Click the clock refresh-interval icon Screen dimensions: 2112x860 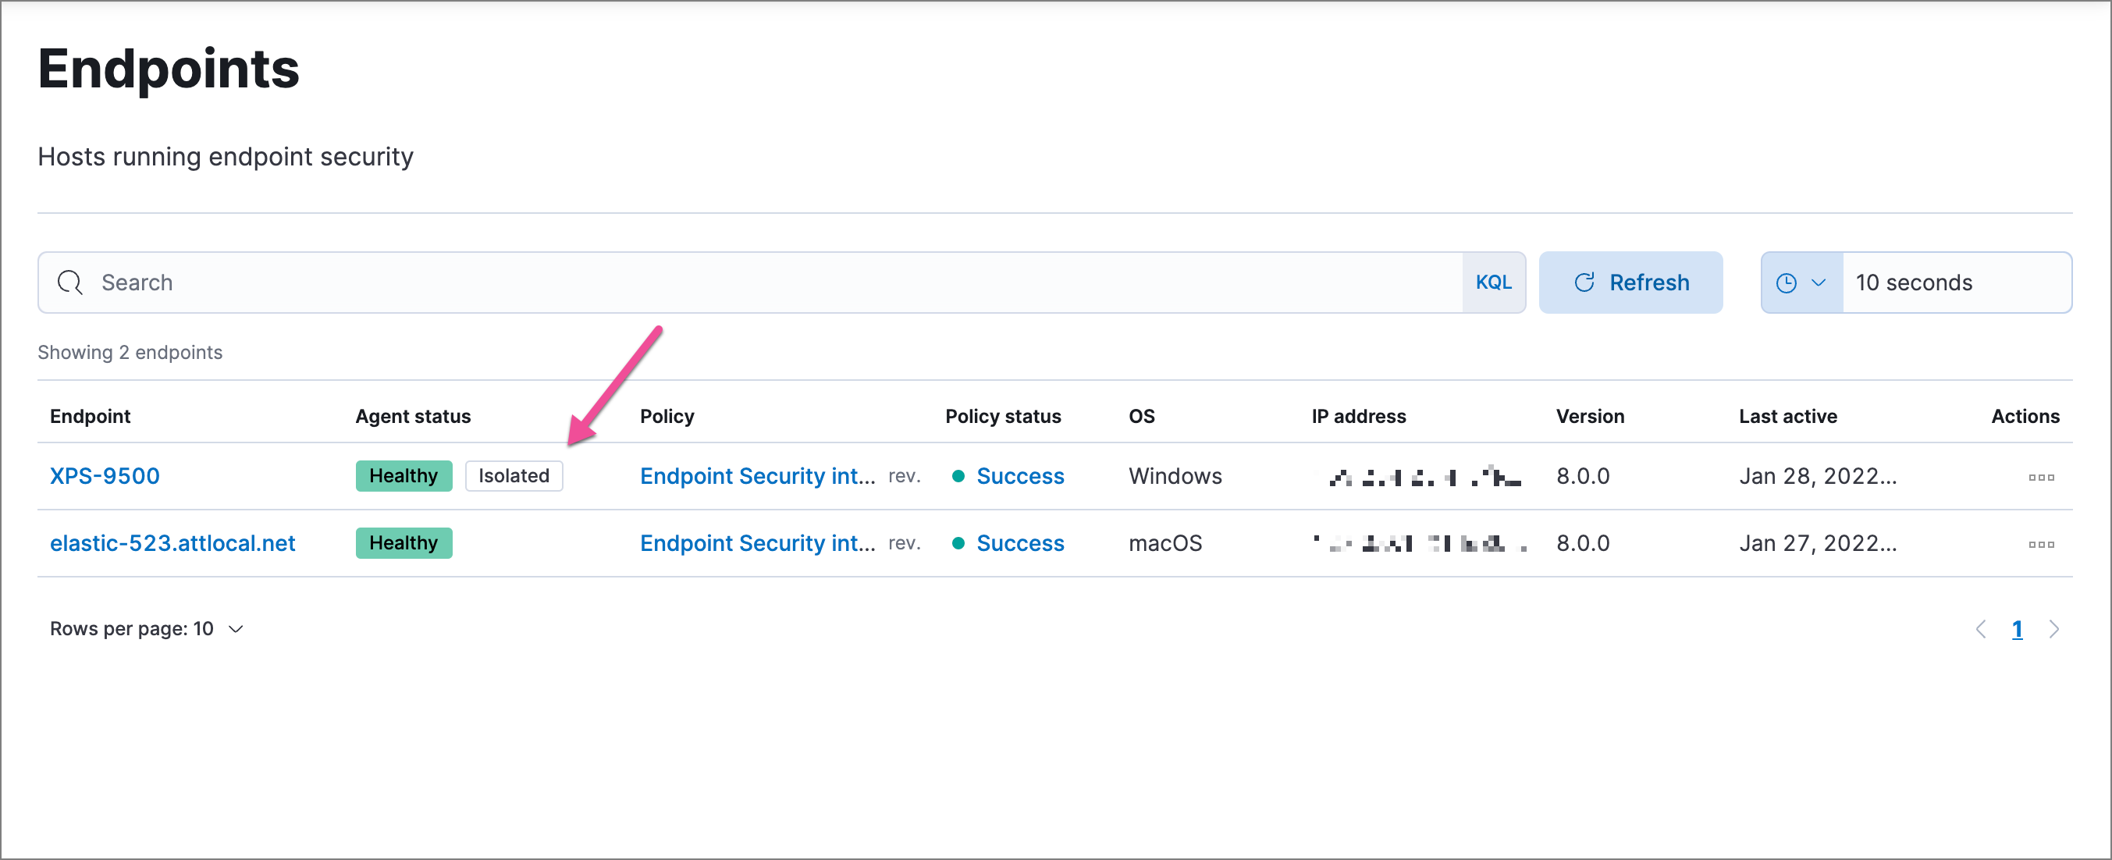click(1786, 283)
